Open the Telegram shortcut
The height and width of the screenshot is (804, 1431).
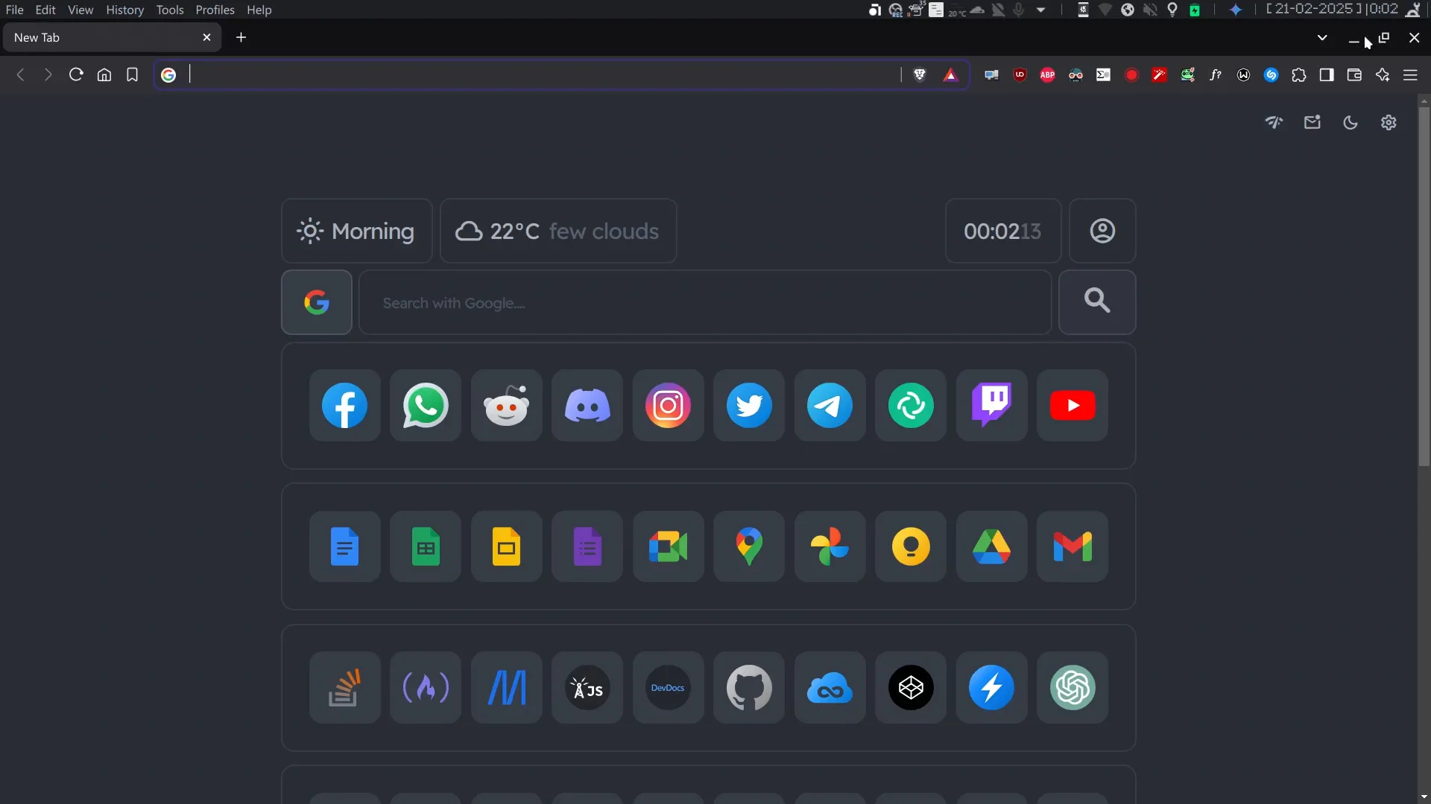(830, 406)
